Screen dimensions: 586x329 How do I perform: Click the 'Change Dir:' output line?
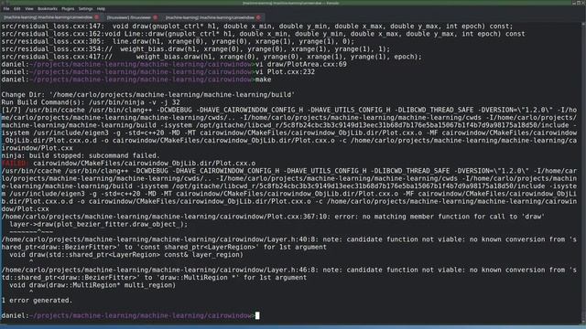click(x=148, y=95)
